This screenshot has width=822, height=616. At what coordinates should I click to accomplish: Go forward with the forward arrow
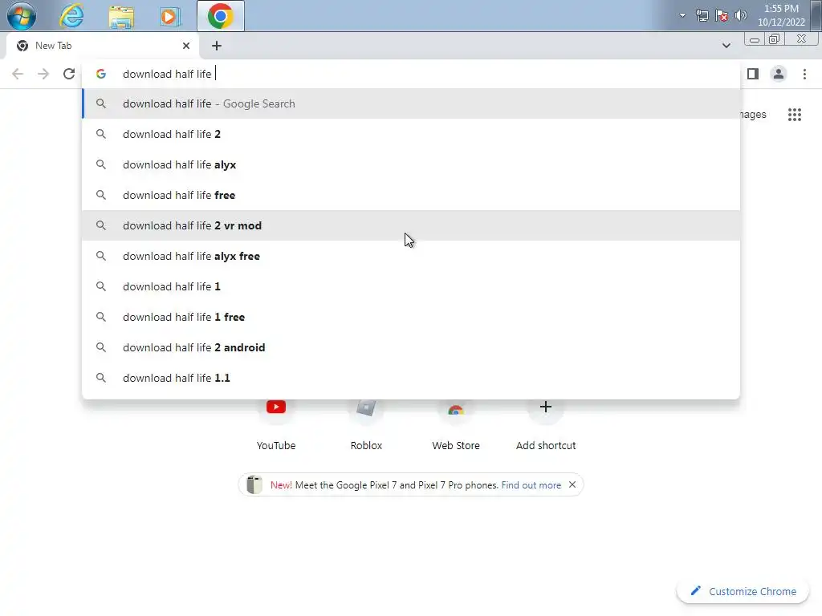coord(43,74)
